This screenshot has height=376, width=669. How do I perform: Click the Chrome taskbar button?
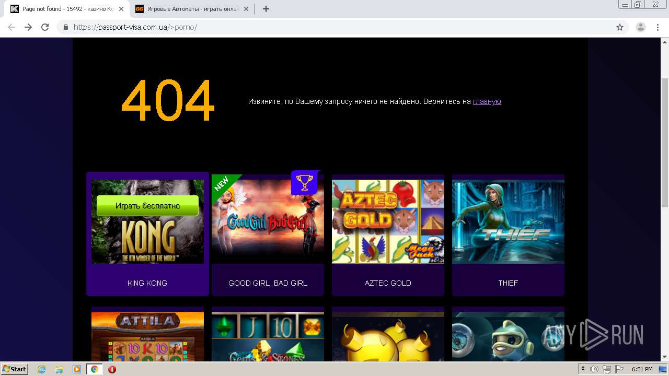(94, 369)
